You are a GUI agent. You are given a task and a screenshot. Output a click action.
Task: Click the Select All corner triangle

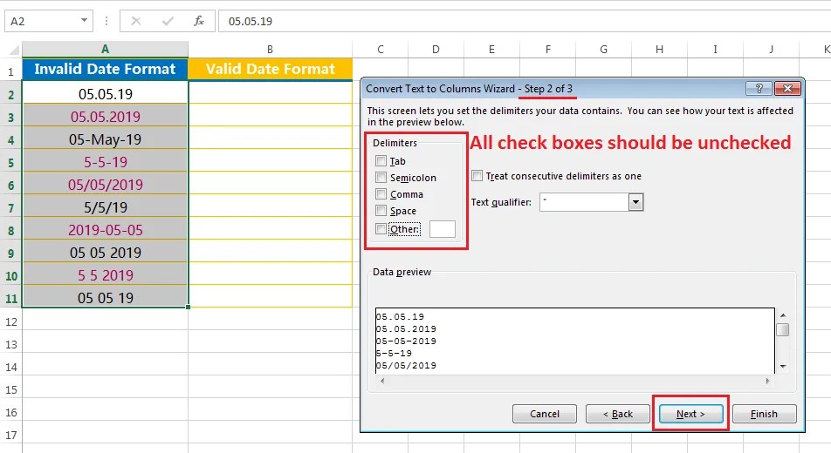(x=14, y=51)
